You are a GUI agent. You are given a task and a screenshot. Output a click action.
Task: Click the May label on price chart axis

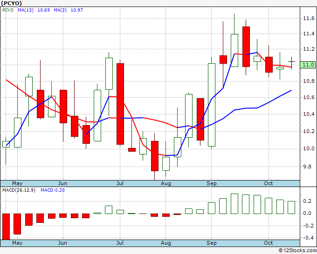[17, 183]
